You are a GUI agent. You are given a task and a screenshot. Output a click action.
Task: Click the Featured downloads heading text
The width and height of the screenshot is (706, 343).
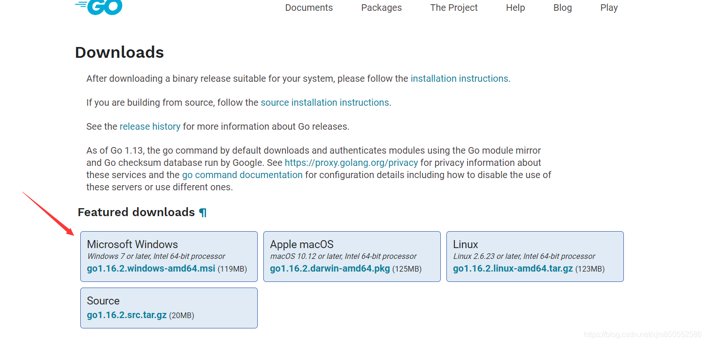[x=136, y=212]
